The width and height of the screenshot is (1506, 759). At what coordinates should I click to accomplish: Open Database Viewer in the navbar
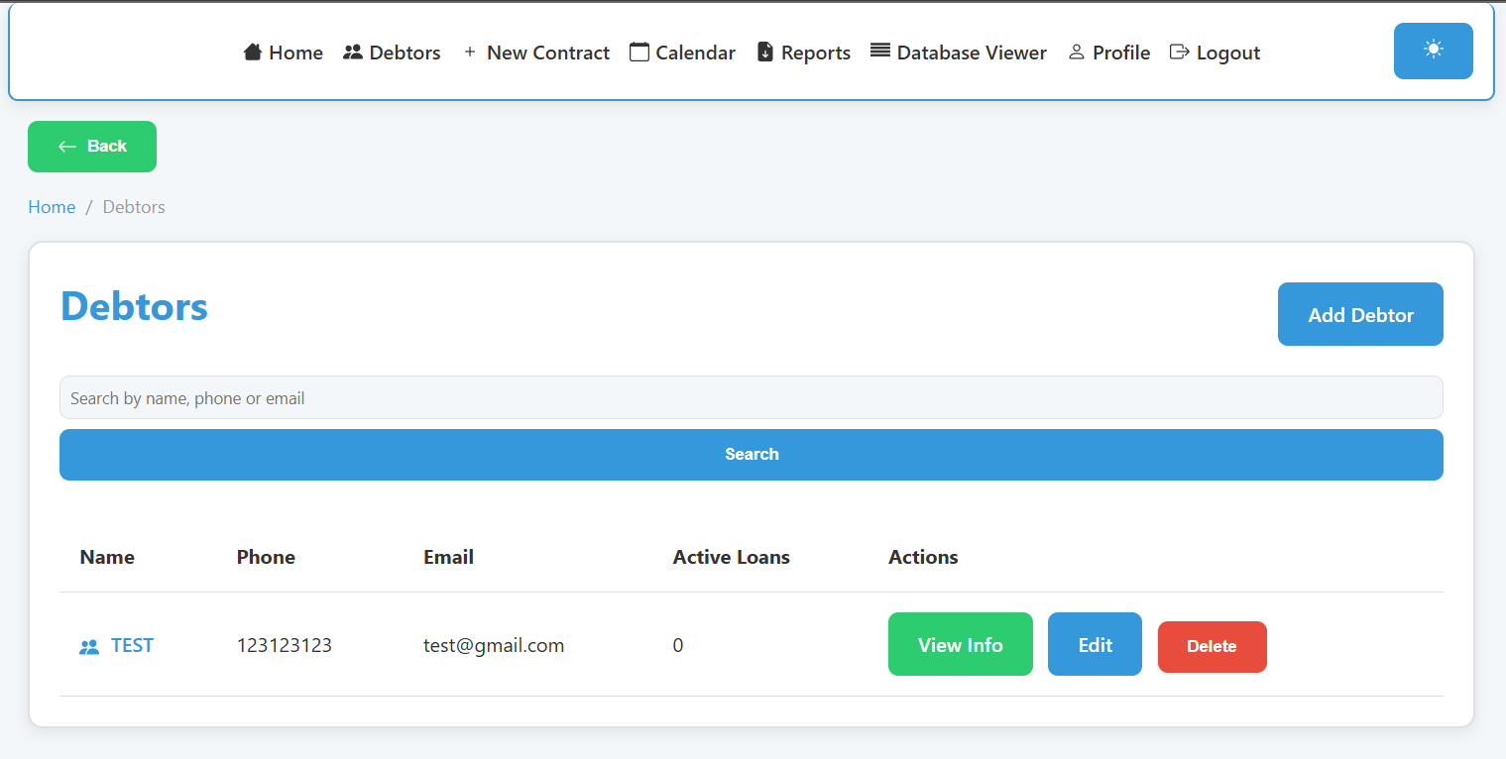coord(959,53)
